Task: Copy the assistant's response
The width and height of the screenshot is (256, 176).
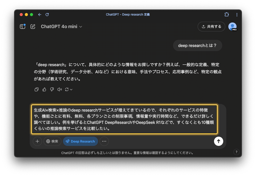Action: click(36, 89)
